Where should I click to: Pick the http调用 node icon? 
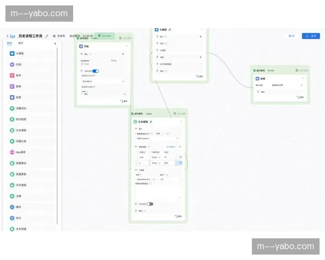pos(12,152)
